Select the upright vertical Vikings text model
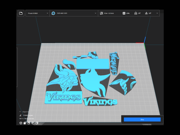The image size is (180, 135). click(x=114, y=63)
